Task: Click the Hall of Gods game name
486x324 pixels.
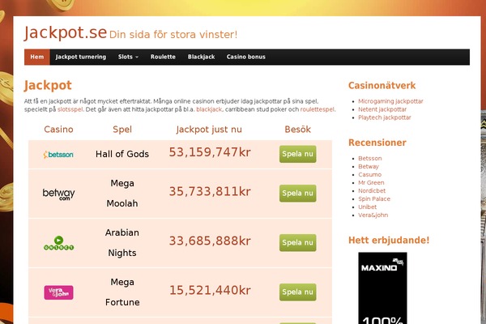Action: [x=122, y=154]
